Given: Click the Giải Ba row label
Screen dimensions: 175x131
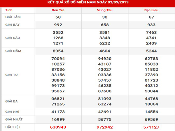Looking at the screenshot, I should (12, 102).
